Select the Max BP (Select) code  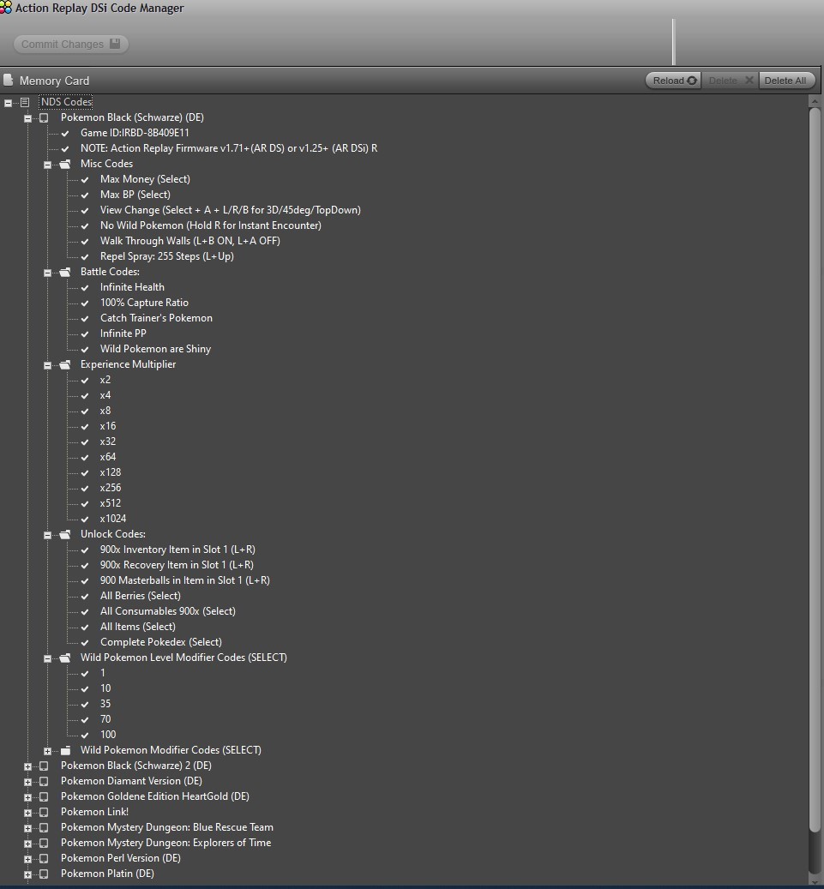point(135,195)
